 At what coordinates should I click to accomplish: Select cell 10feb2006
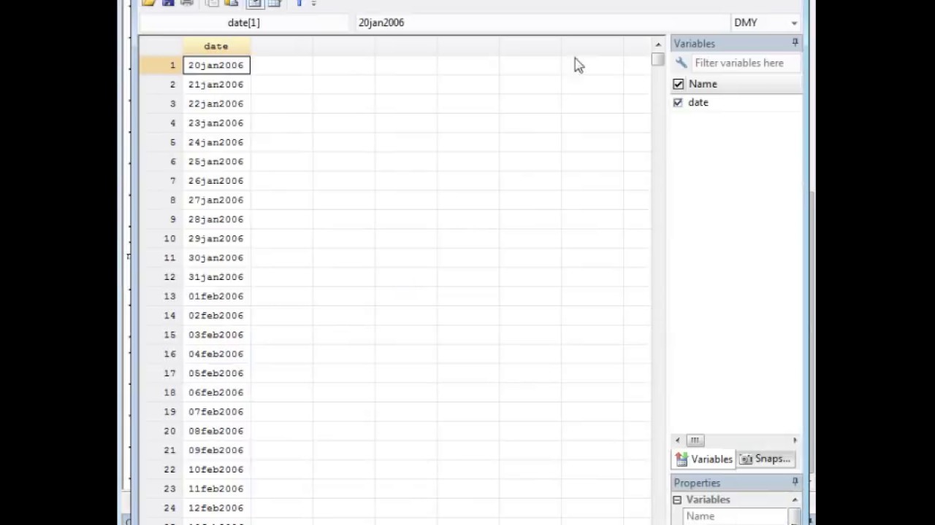[x=216, y=470]
